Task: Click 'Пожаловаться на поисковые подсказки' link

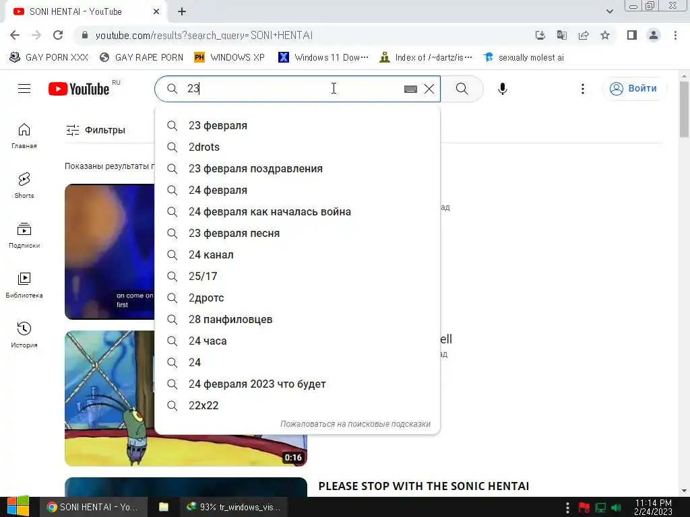Action: 355,424
